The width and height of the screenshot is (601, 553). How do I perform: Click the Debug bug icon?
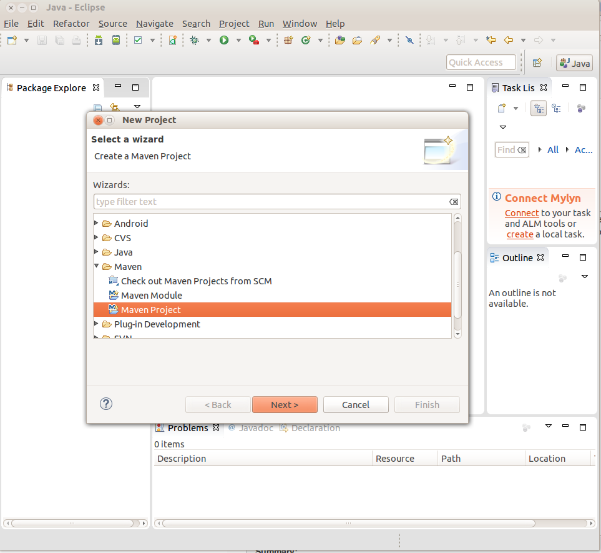click(x=195, y=40)
